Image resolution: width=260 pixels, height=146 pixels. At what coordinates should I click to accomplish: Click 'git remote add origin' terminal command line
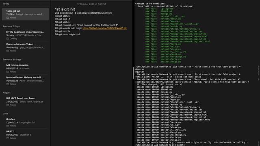coord(191,142)
